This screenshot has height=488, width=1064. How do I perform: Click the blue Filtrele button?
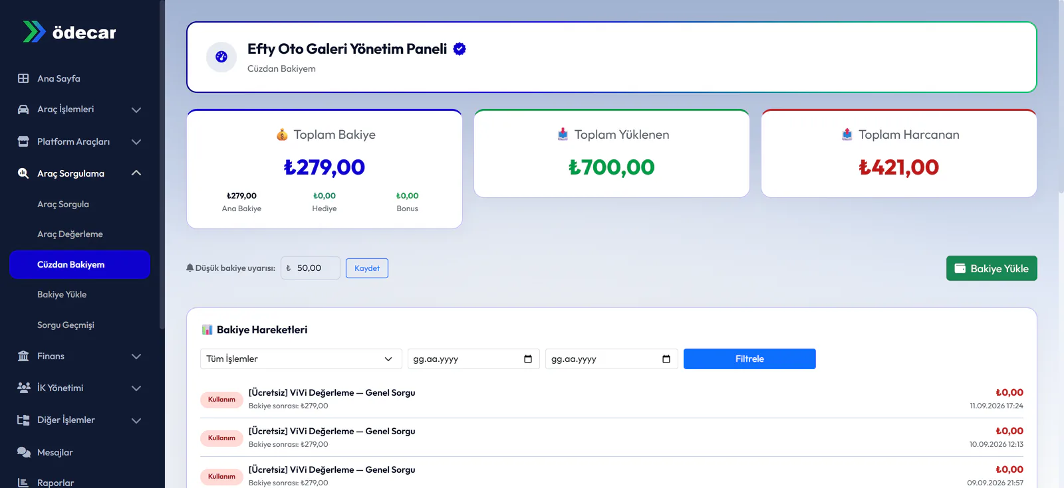tap(749, 359)
